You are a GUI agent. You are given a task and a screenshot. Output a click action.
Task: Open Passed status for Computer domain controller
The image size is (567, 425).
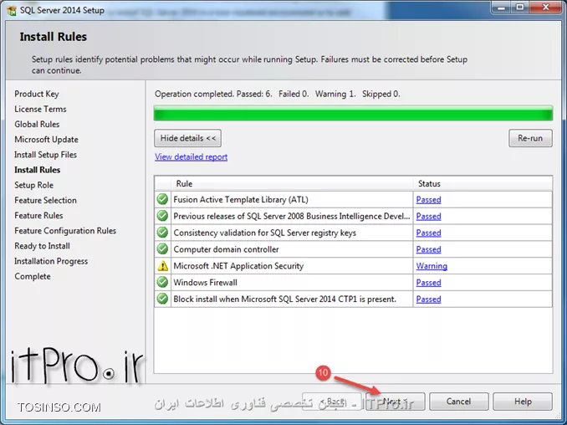coord(428,249)
